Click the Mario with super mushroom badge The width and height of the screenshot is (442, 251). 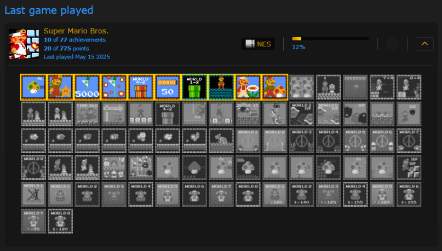(x=275, y=87)
